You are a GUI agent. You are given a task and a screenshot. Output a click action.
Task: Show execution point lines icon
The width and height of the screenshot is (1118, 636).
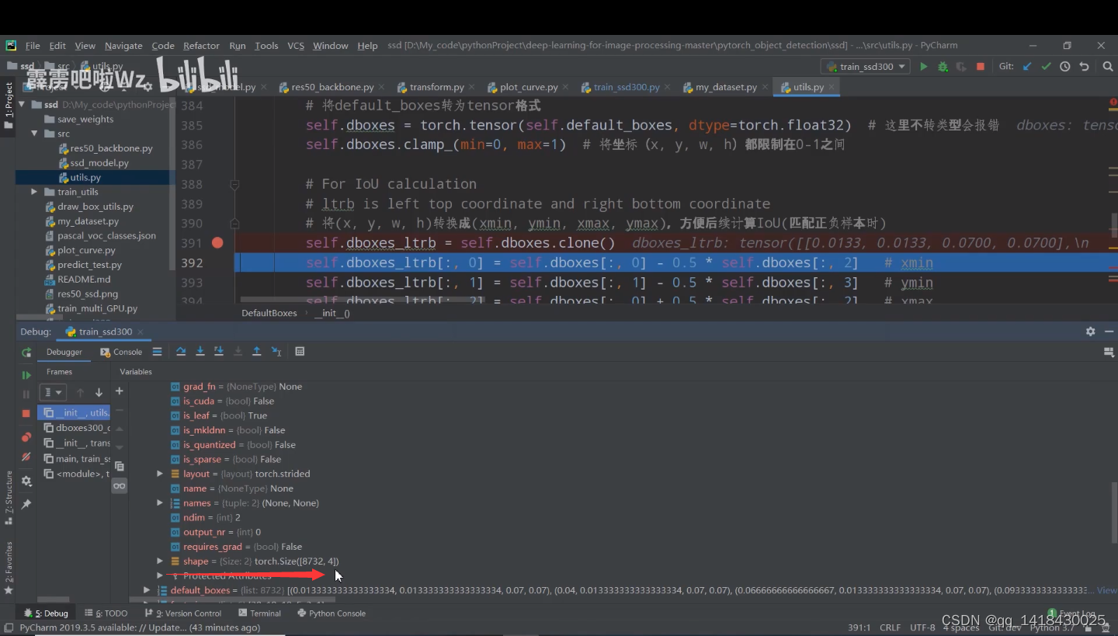(x=157, y=352)
